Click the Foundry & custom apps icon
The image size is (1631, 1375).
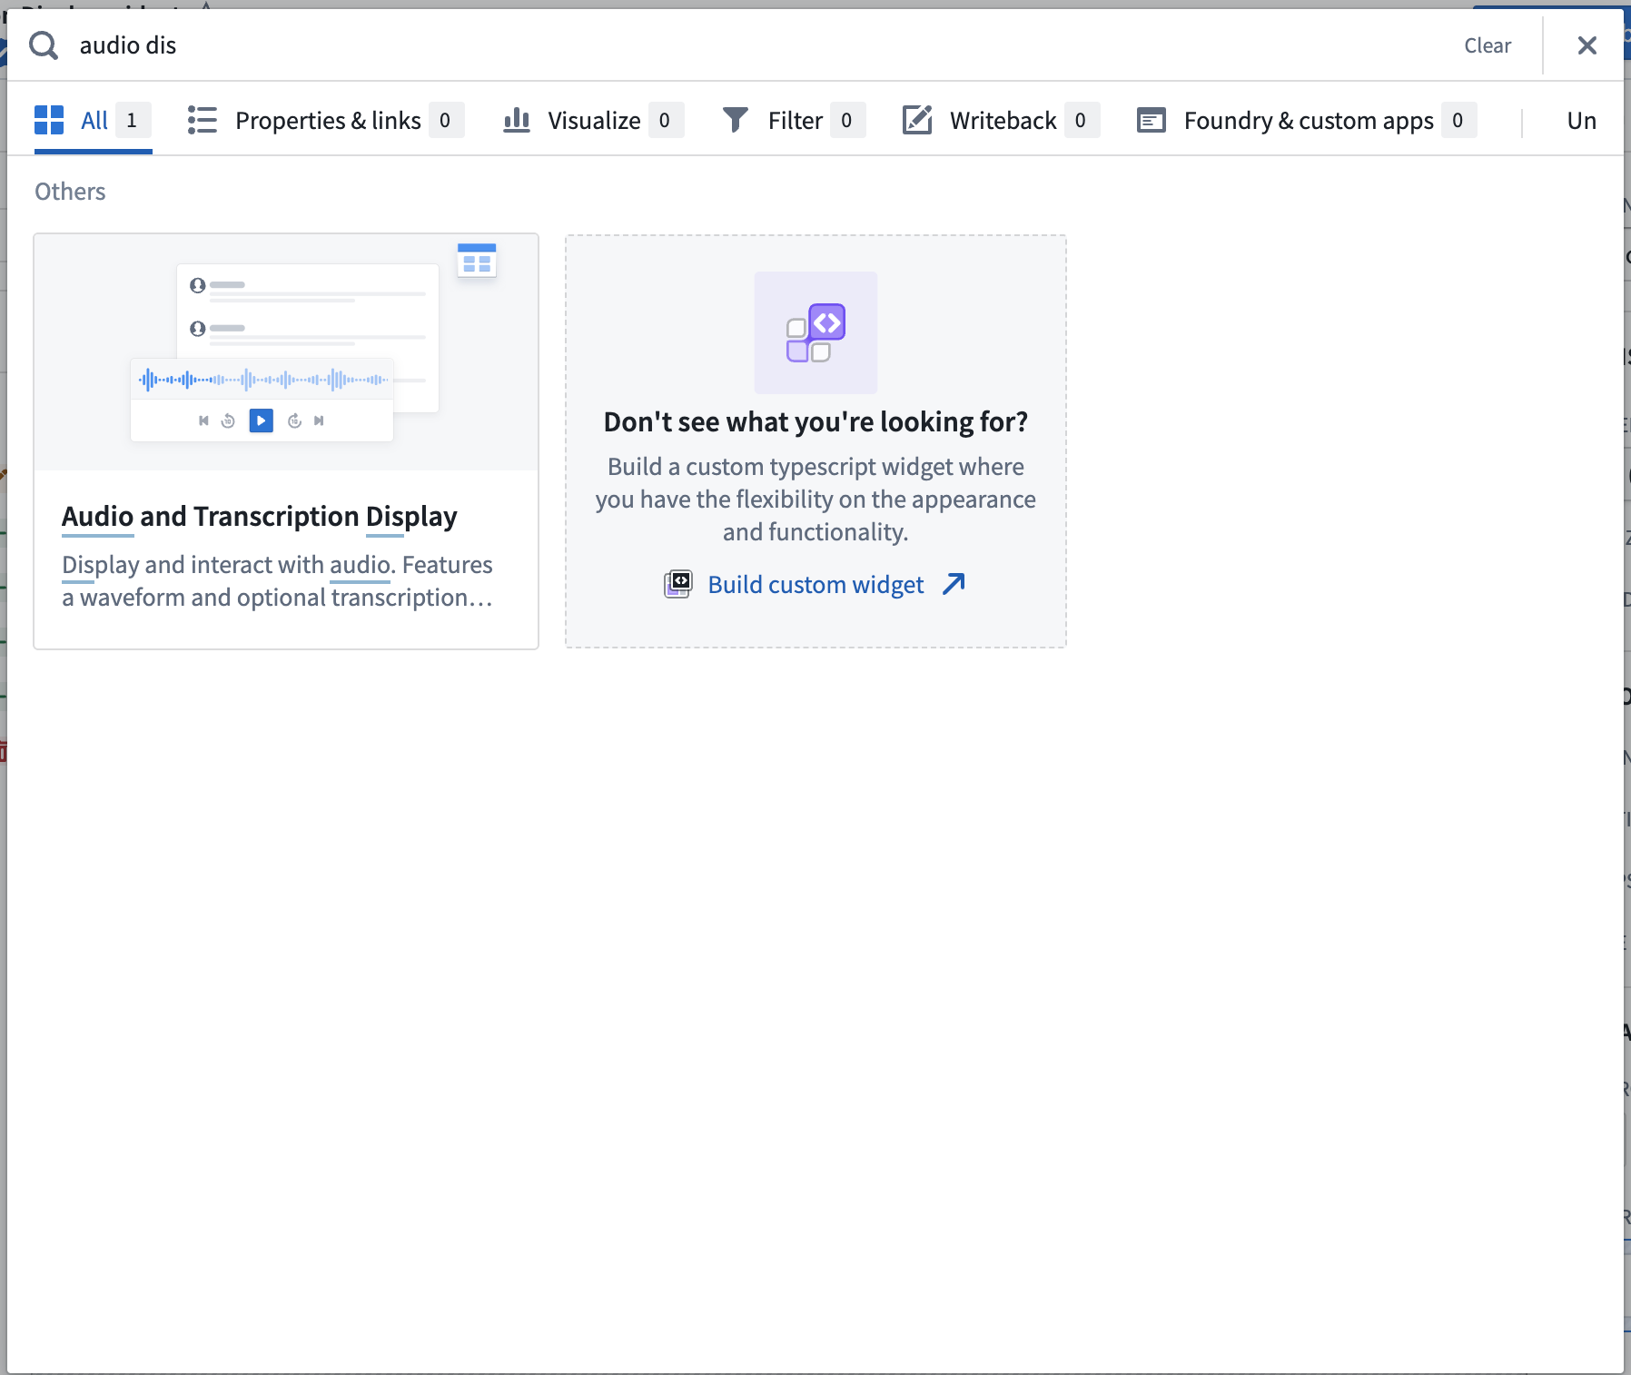point(1152,120)
